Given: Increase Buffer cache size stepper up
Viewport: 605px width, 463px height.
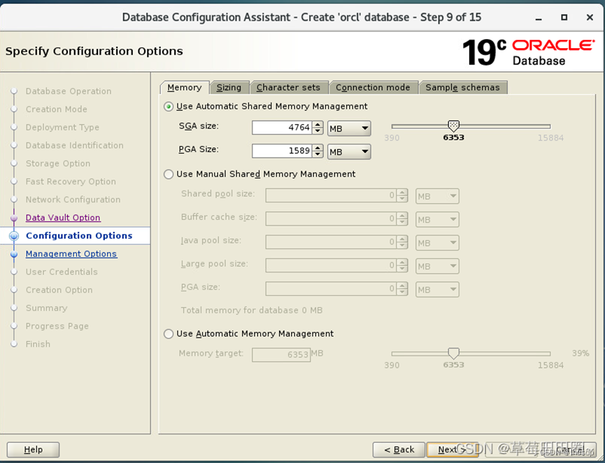Looking at the screenshot, I should [x=402, y=216].
